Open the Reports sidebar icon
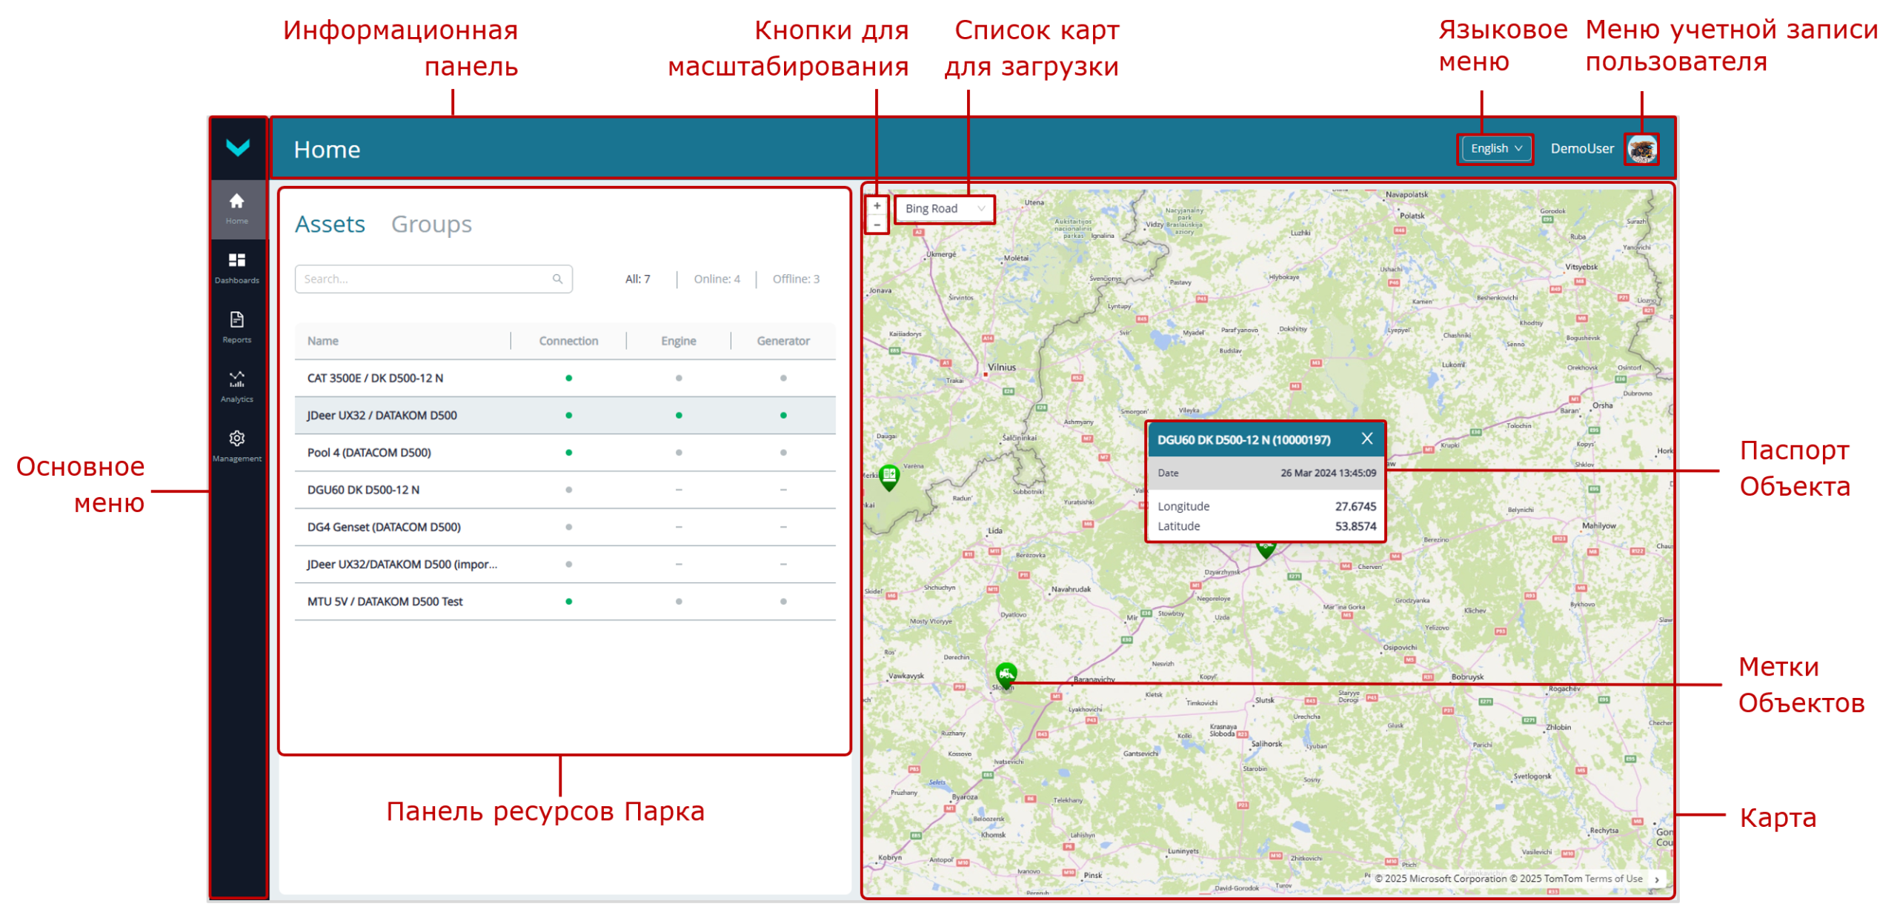Viewport: 1897px width, 918px height. tap(236, 320)
